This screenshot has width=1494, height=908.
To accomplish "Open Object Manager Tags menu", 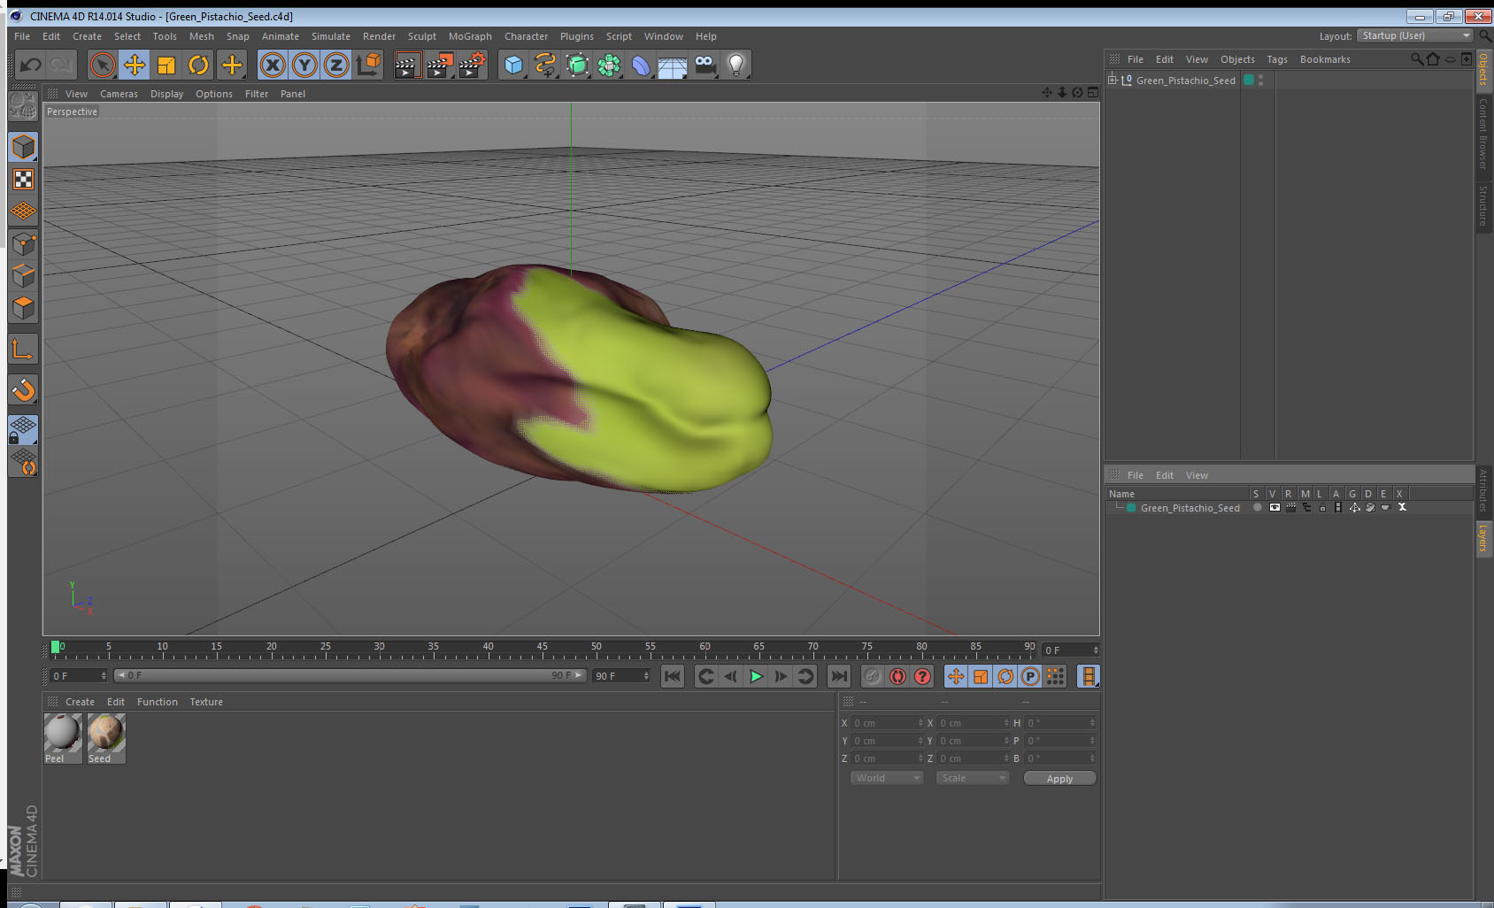I will pyautogui.click(x=1277, y=59).
